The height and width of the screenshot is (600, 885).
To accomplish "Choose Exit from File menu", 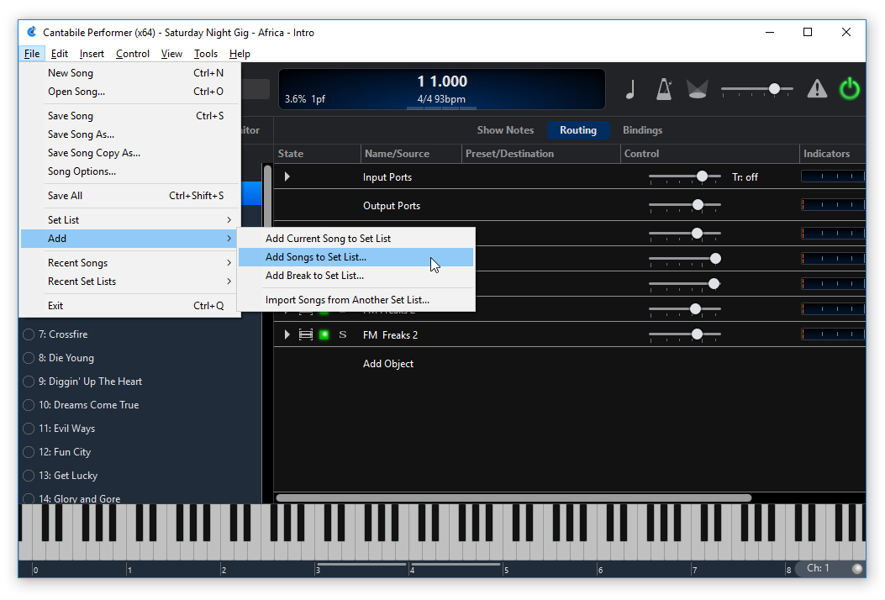I will (x=130, y=306).
